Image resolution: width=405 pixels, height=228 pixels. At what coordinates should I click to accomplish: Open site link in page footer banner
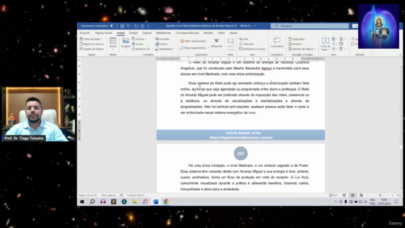click(241, 137)
